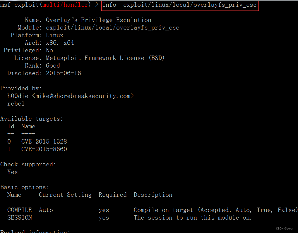
Task: Select target CVE-2015-1328
Action: (44, 142)
